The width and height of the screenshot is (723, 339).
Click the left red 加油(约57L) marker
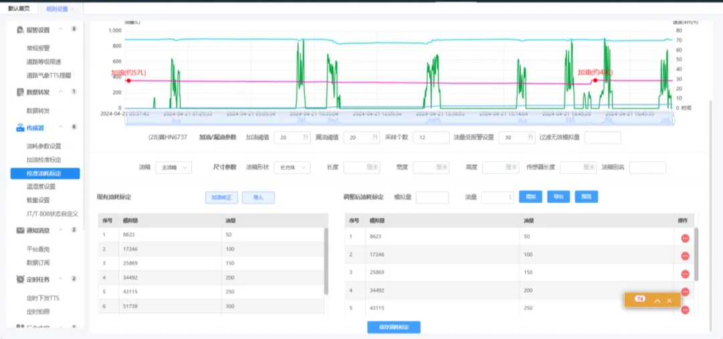(x=129, y=81)
